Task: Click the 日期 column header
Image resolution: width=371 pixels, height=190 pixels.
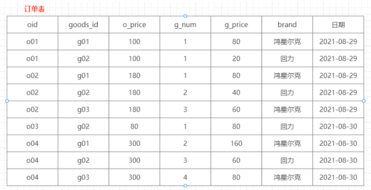Action: coord(338,25)
